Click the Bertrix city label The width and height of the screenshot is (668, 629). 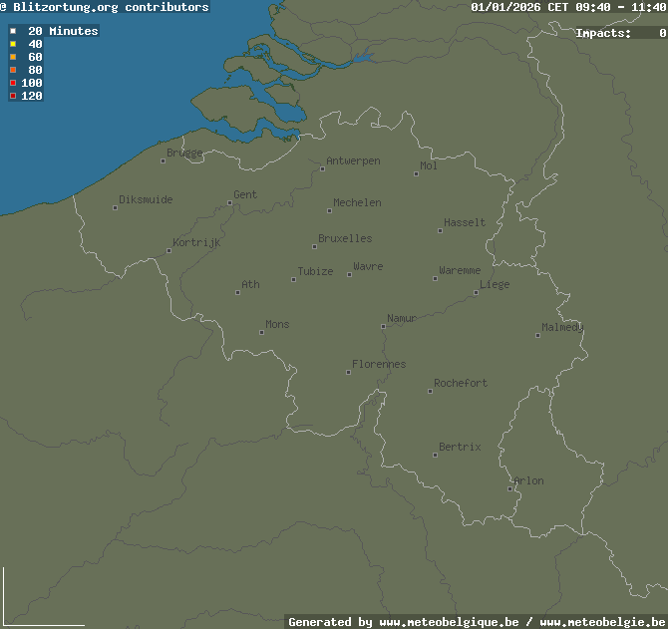click(460, 448)
